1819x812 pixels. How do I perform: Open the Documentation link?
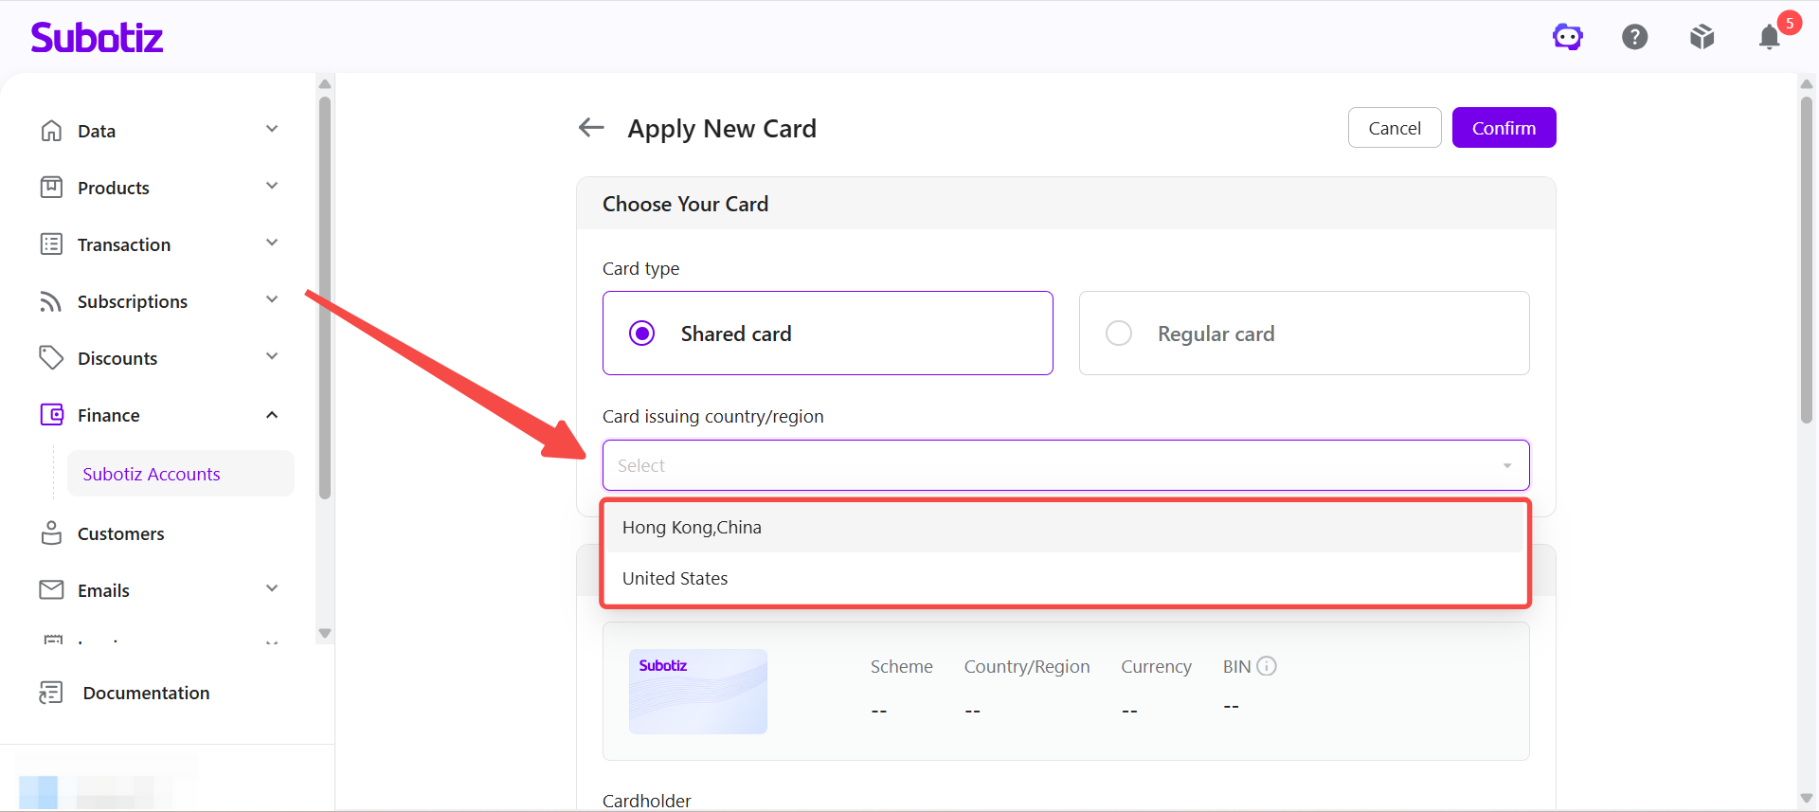point(146,693)
